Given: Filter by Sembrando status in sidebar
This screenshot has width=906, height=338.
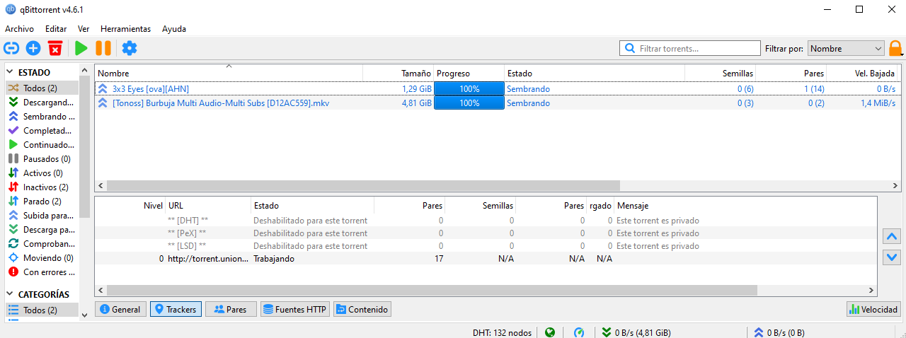Looking at the screenshot, I should (x=42, y=117).
